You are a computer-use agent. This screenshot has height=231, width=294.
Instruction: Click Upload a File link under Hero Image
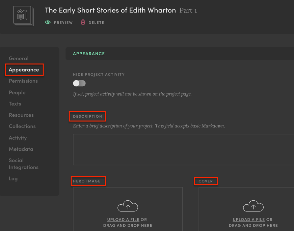click(x=123, y=220)
